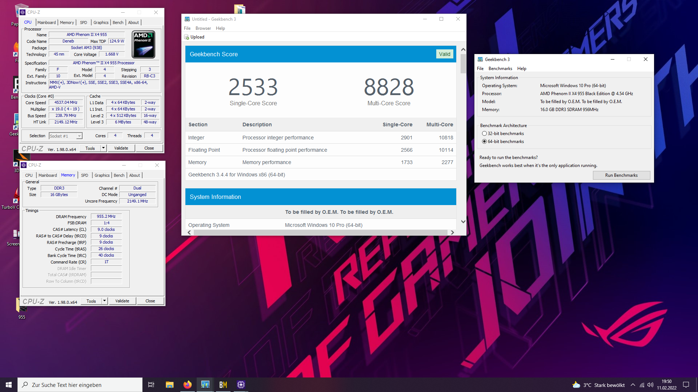Click Validate in top CPU-Z window
Image resolution: width=698 pixels, height=392 pixels.
pyautogui.click(x=121, y=148)
